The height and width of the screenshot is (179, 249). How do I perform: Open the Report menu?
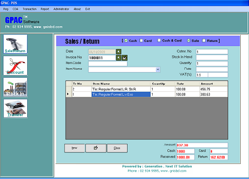[x=45, y=9]
